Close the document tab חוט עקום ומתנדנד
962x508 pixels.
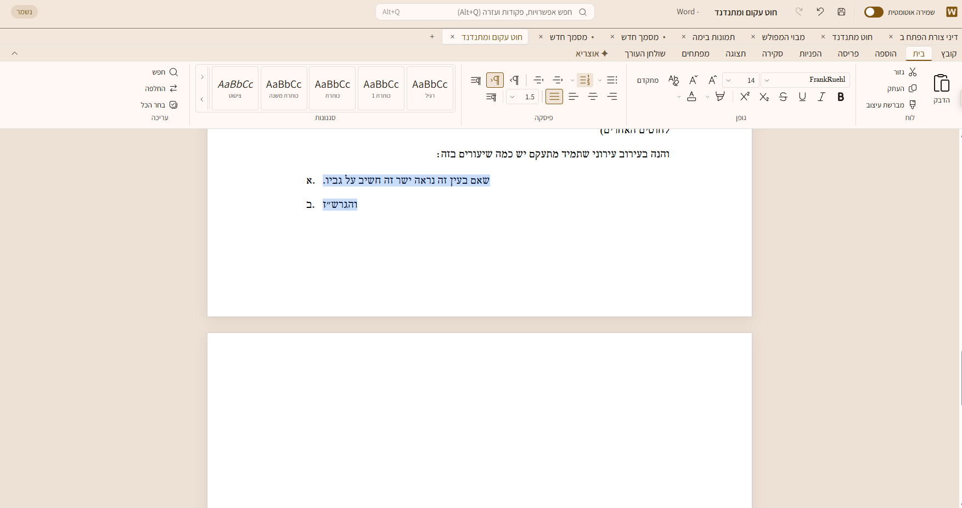pos(452,37)
